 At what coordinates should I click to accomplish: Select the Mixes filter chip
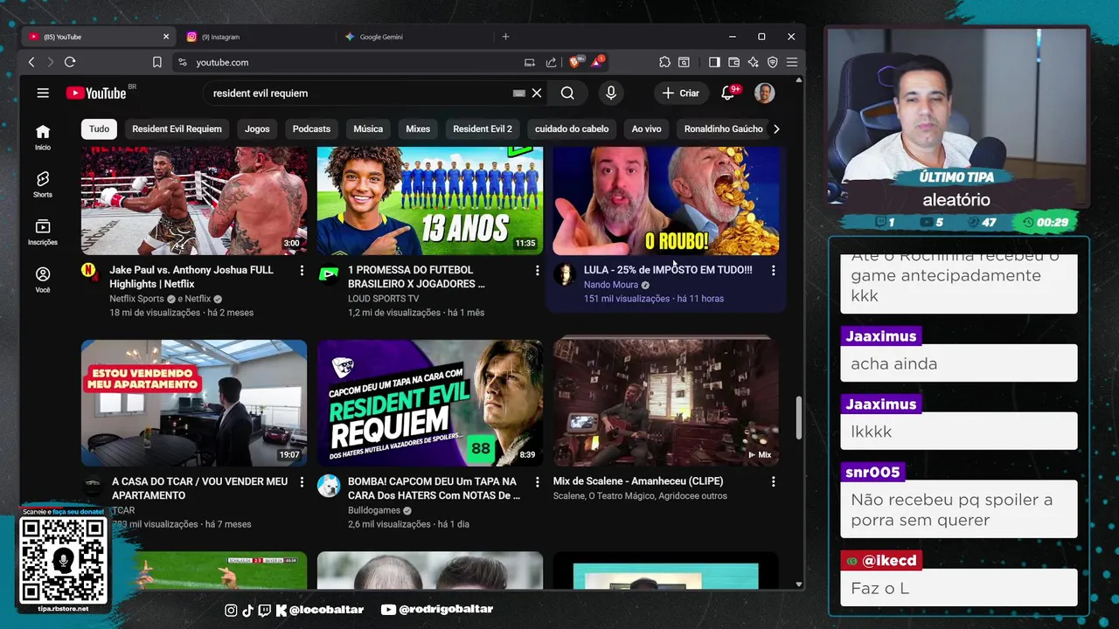(418, 128)
